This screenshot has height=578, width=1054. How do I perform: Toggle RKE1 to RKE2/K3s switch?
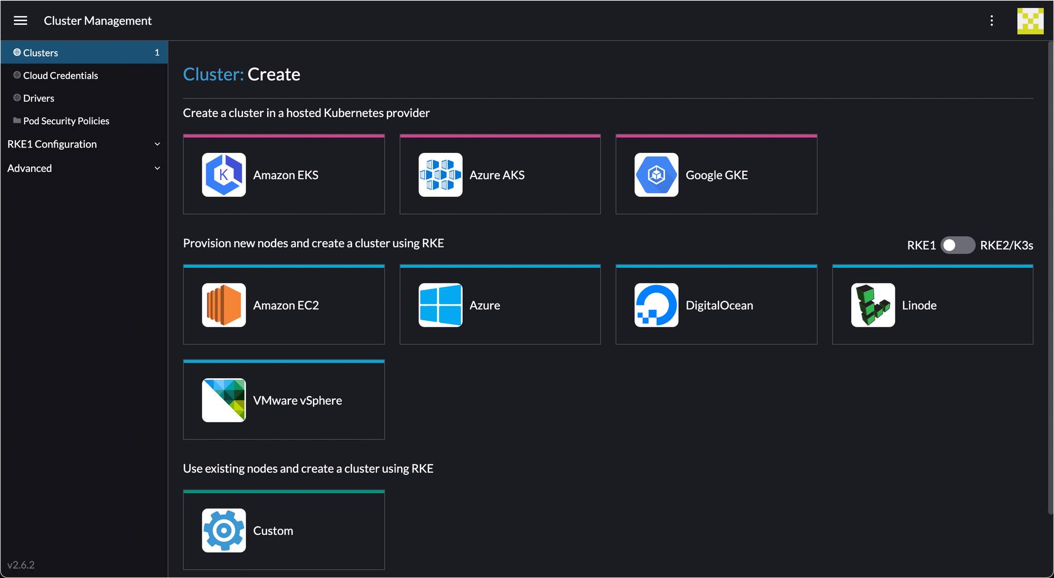[958, 245]
